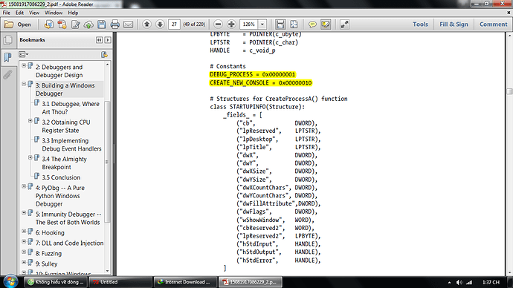The height and width of the screenshot is (288, 513).
Task: Open the 3.5 Conclusion bookmark
Action: point(61,177)
